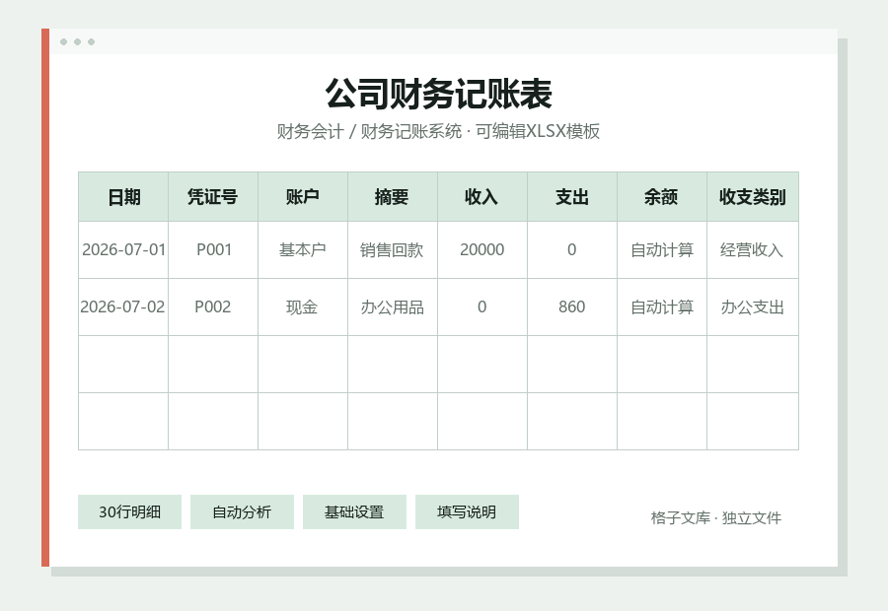Screen dimensions: 888x611
Task: Open the 自动分析 button
Action: 242,512
